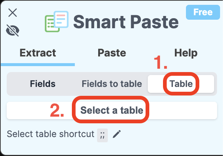Click the Select table shortcut label
Image resolution: width=223 pixels, height=156 pixels.
click(x=50, y=134)
